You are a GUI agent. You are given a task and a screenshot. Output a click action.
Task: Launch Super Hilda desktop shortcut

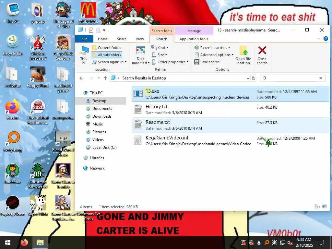(x=38, y=206)
